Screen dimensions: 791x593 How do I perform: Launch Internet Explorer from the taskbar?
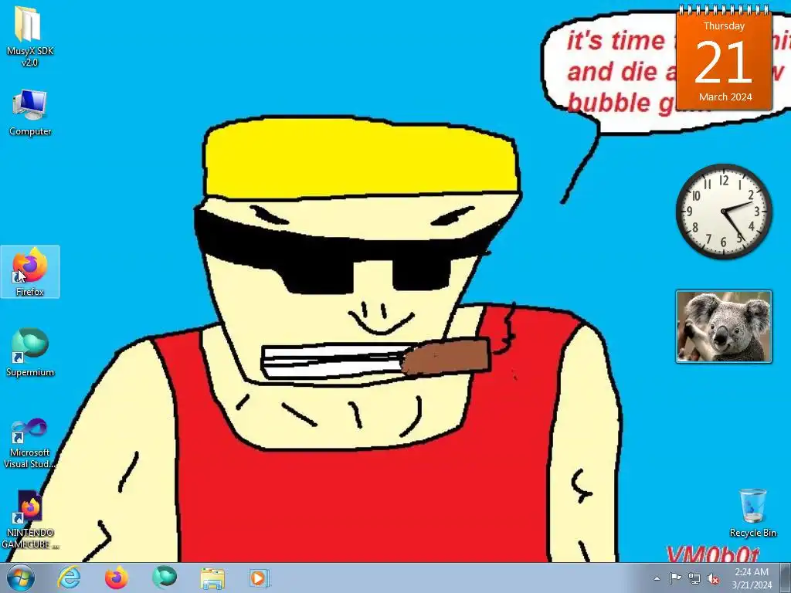pos(69,578)
